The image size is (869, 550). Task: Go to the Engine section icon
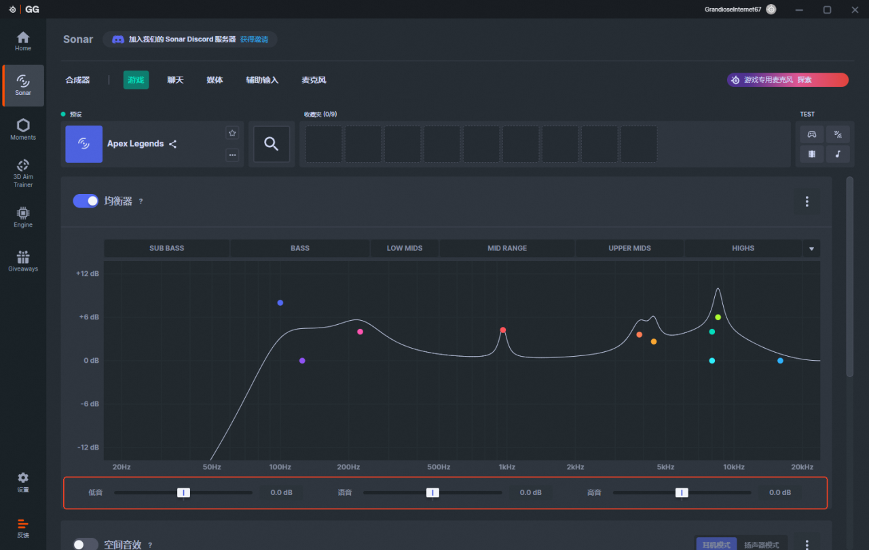[23, 213]
